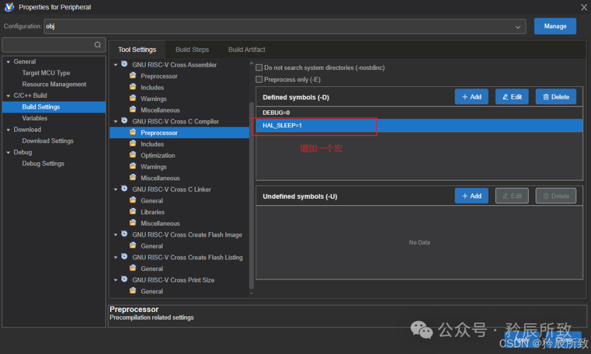Select Optimization under the C Compiler
Viewport: 591px width, 354px height.
tap(158, 155)
